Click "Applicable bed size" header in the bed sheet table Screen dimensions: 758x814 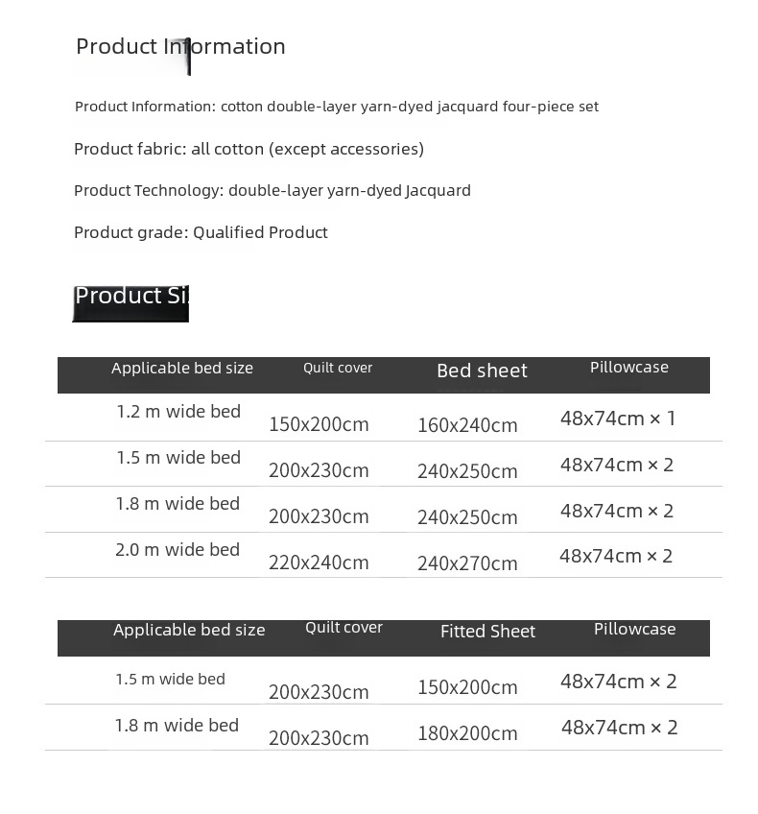pyautogui.click(x=182, y=369)
